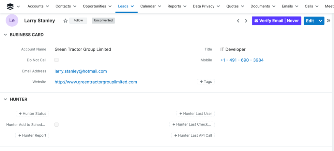Star Larry Stanley as a favorite

(65, 21)
